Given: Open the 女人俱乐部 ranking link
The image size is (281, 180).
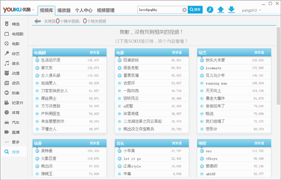Looking at the screenshot, I should (51, 76).
